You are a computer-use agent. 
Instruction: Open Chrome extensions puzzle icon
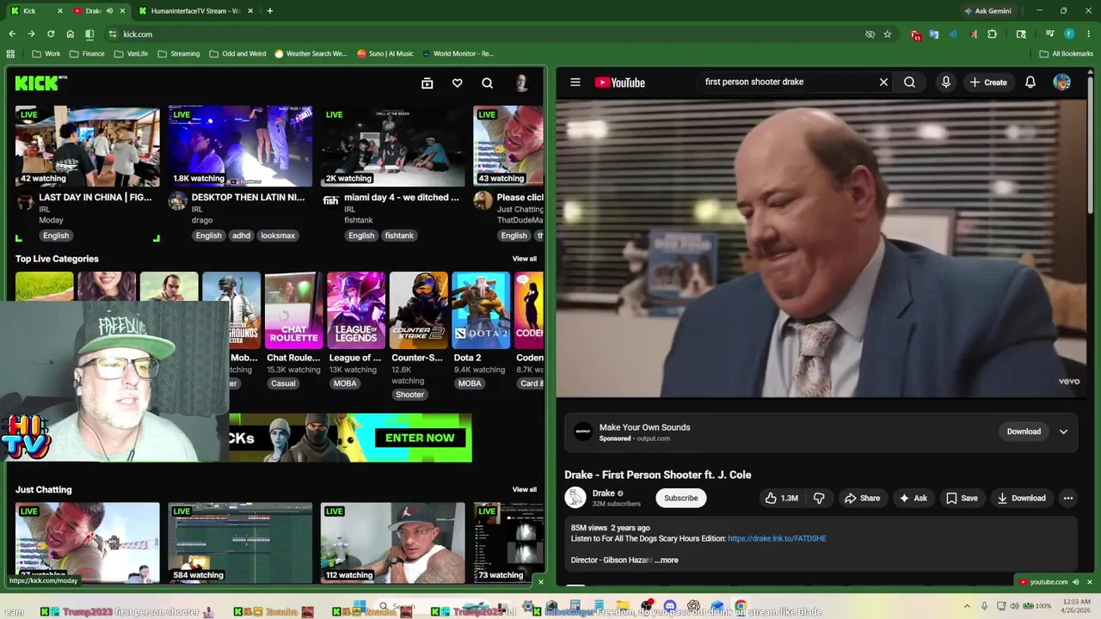click(992, 34)
